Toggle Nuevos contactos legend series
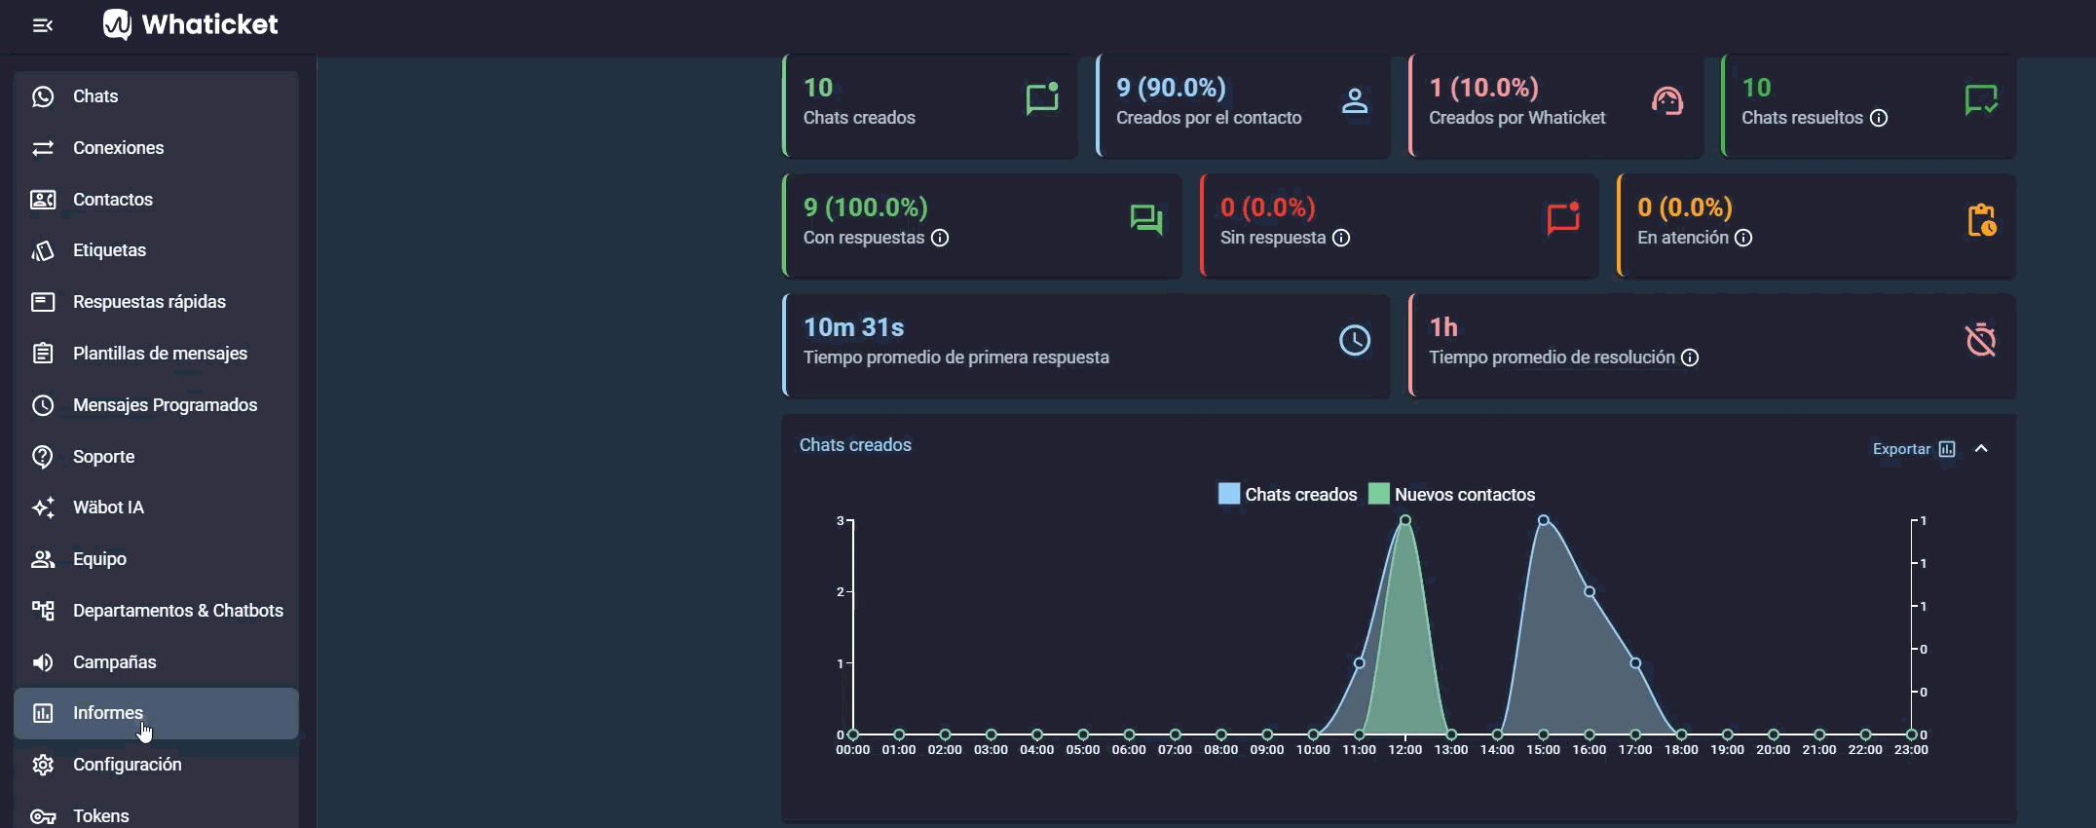The image size is (2096, 828). tap(1451, 495)
